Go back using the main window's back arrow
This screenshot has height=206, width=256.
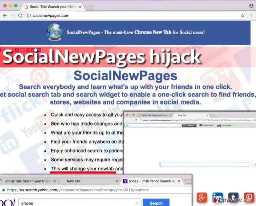pyautogui.click(x=5, y=16)
